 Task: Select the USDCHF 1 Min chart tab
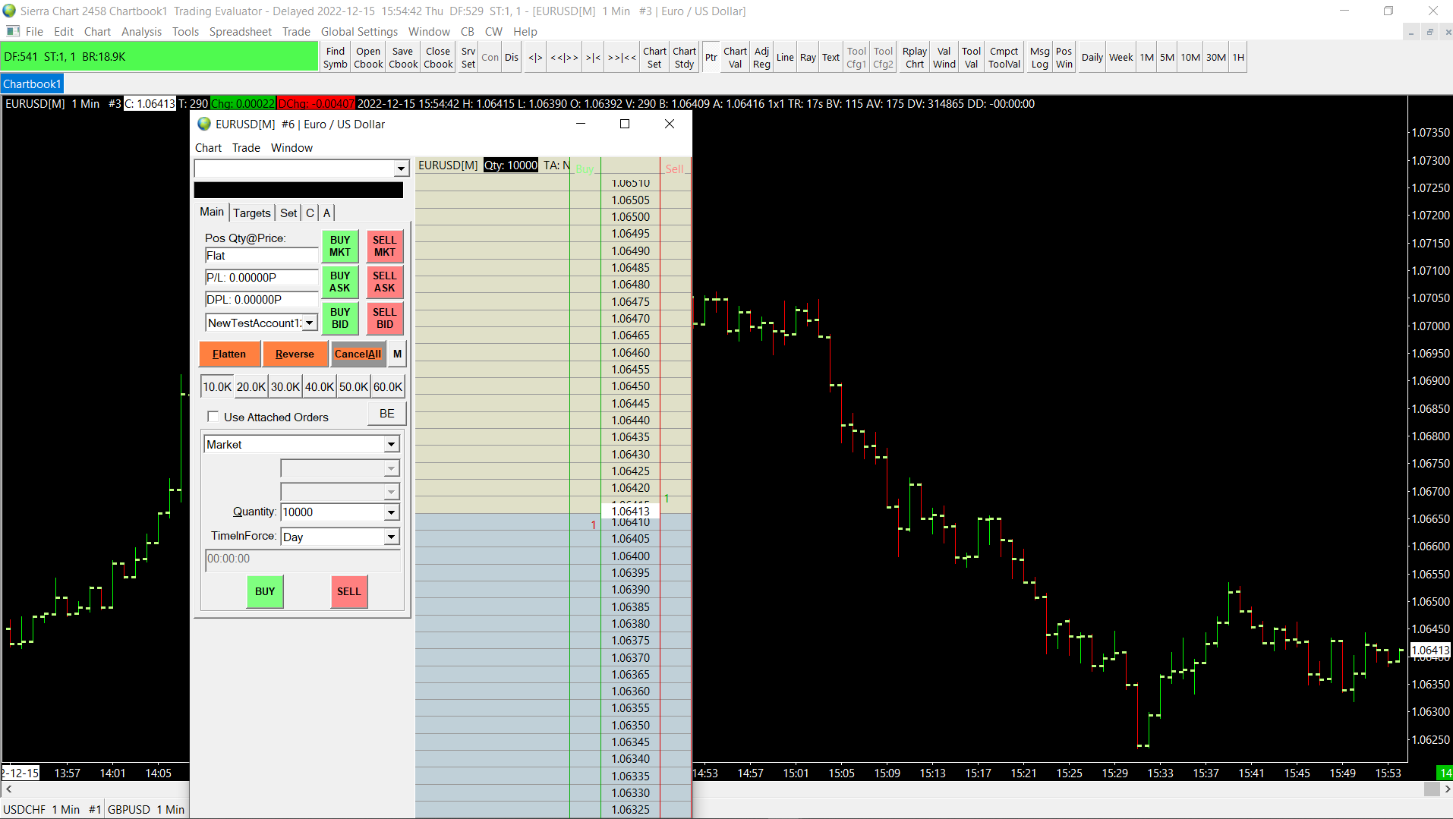[52, 810]
